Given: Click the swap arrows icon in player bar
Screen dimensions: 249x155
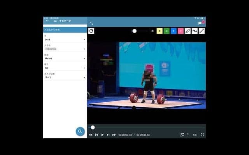Looking at the screenshot, I should tap(182, 135).
